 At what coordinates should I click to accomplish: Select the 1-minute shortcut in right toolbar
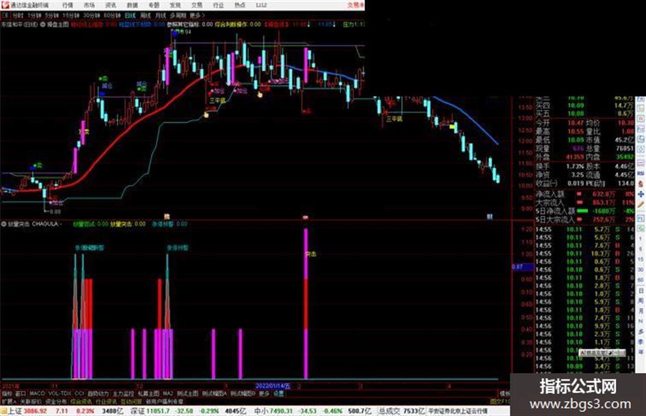[x=641, y=239]
